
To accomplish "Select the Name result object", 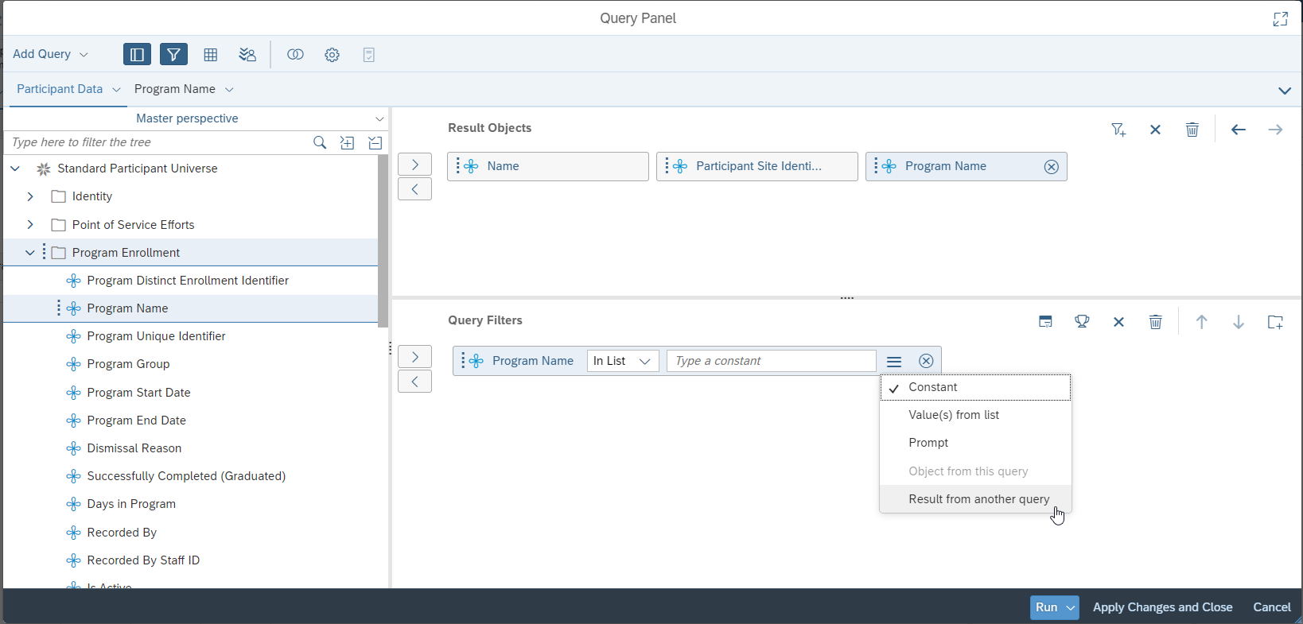I will tap(548, 166).
